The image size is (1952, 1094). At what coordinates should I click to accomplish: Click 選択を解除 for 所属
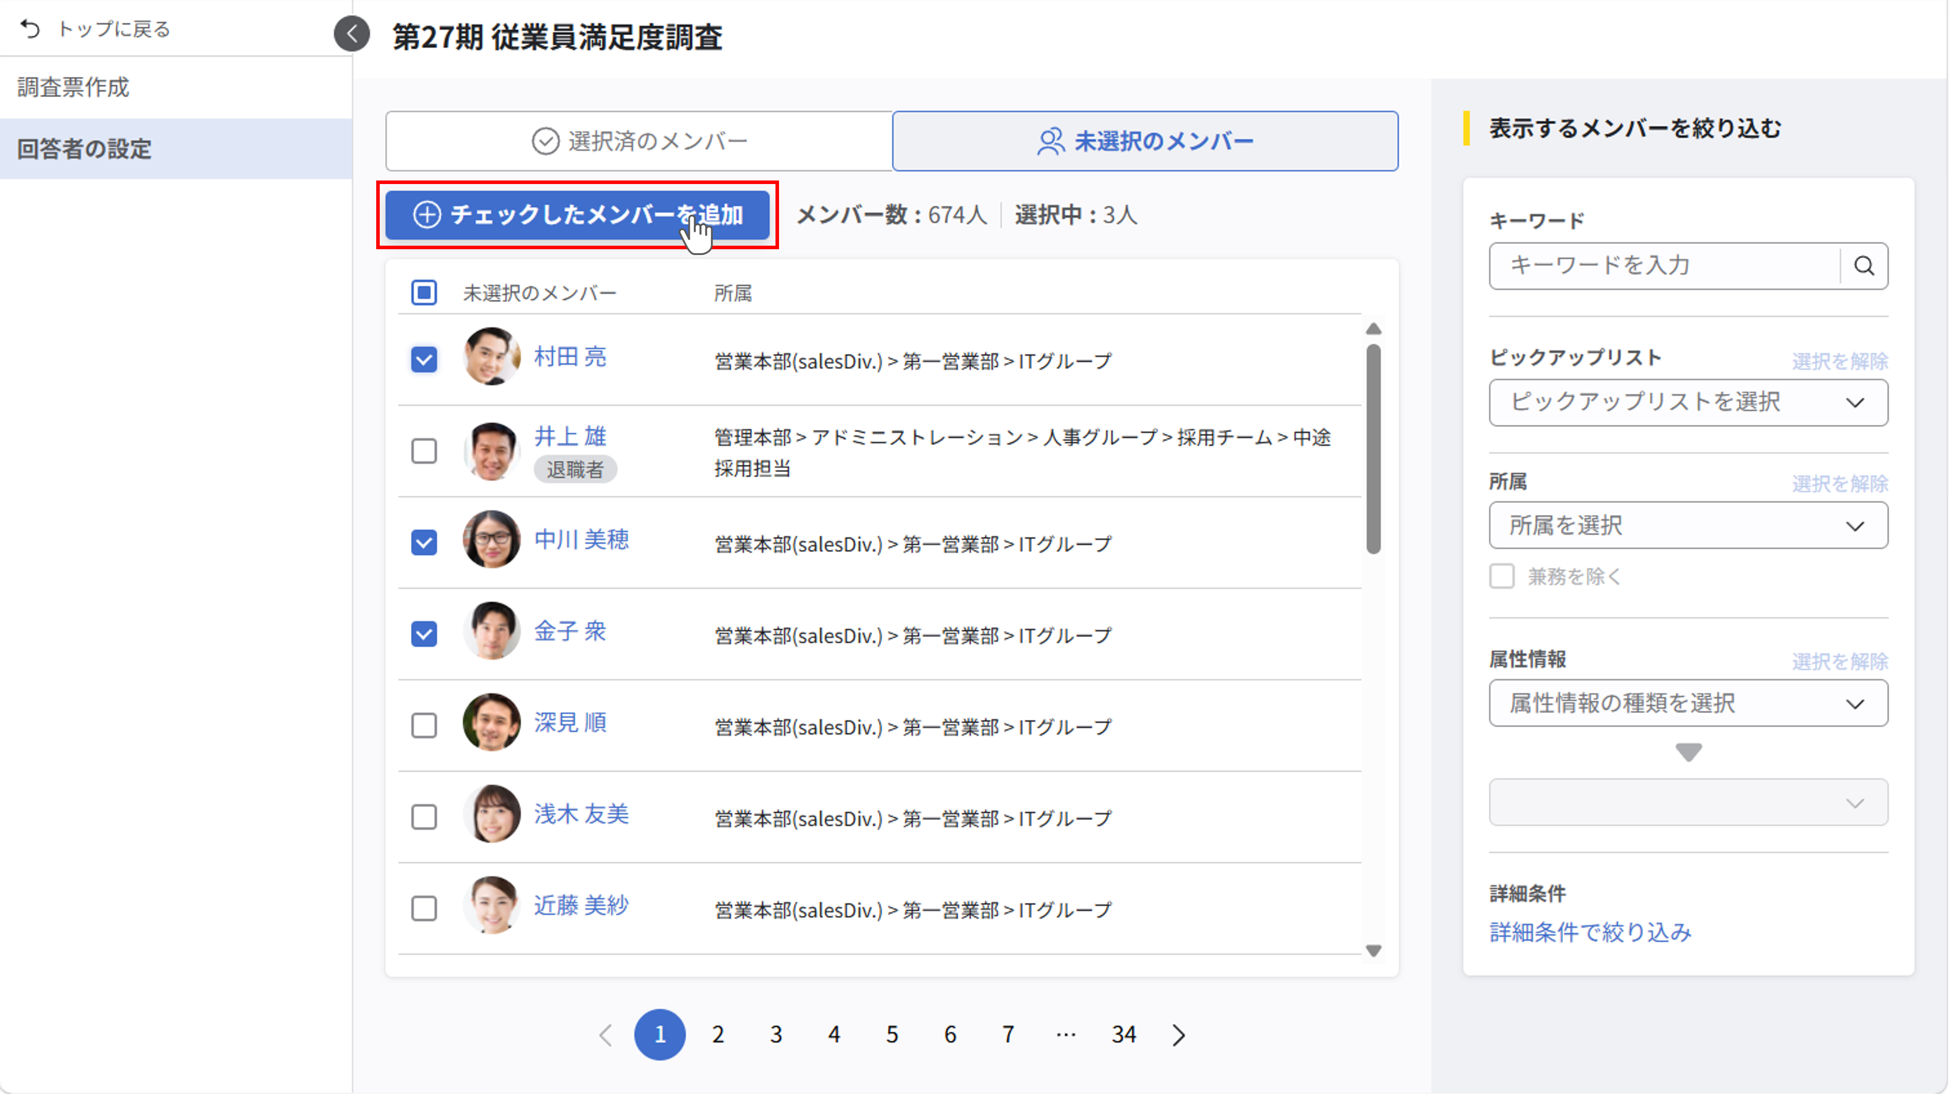[x=1840, y=484]
